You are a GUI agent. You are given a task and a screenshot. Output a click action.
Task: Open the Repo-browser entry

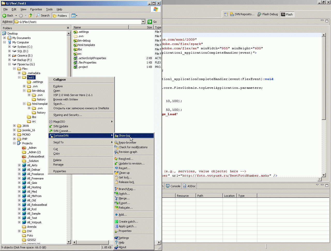point(127,143)
